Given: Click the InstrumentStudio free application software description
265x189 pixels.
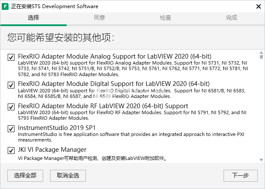Looking at the screenshot, I should [x=131, y=137].
